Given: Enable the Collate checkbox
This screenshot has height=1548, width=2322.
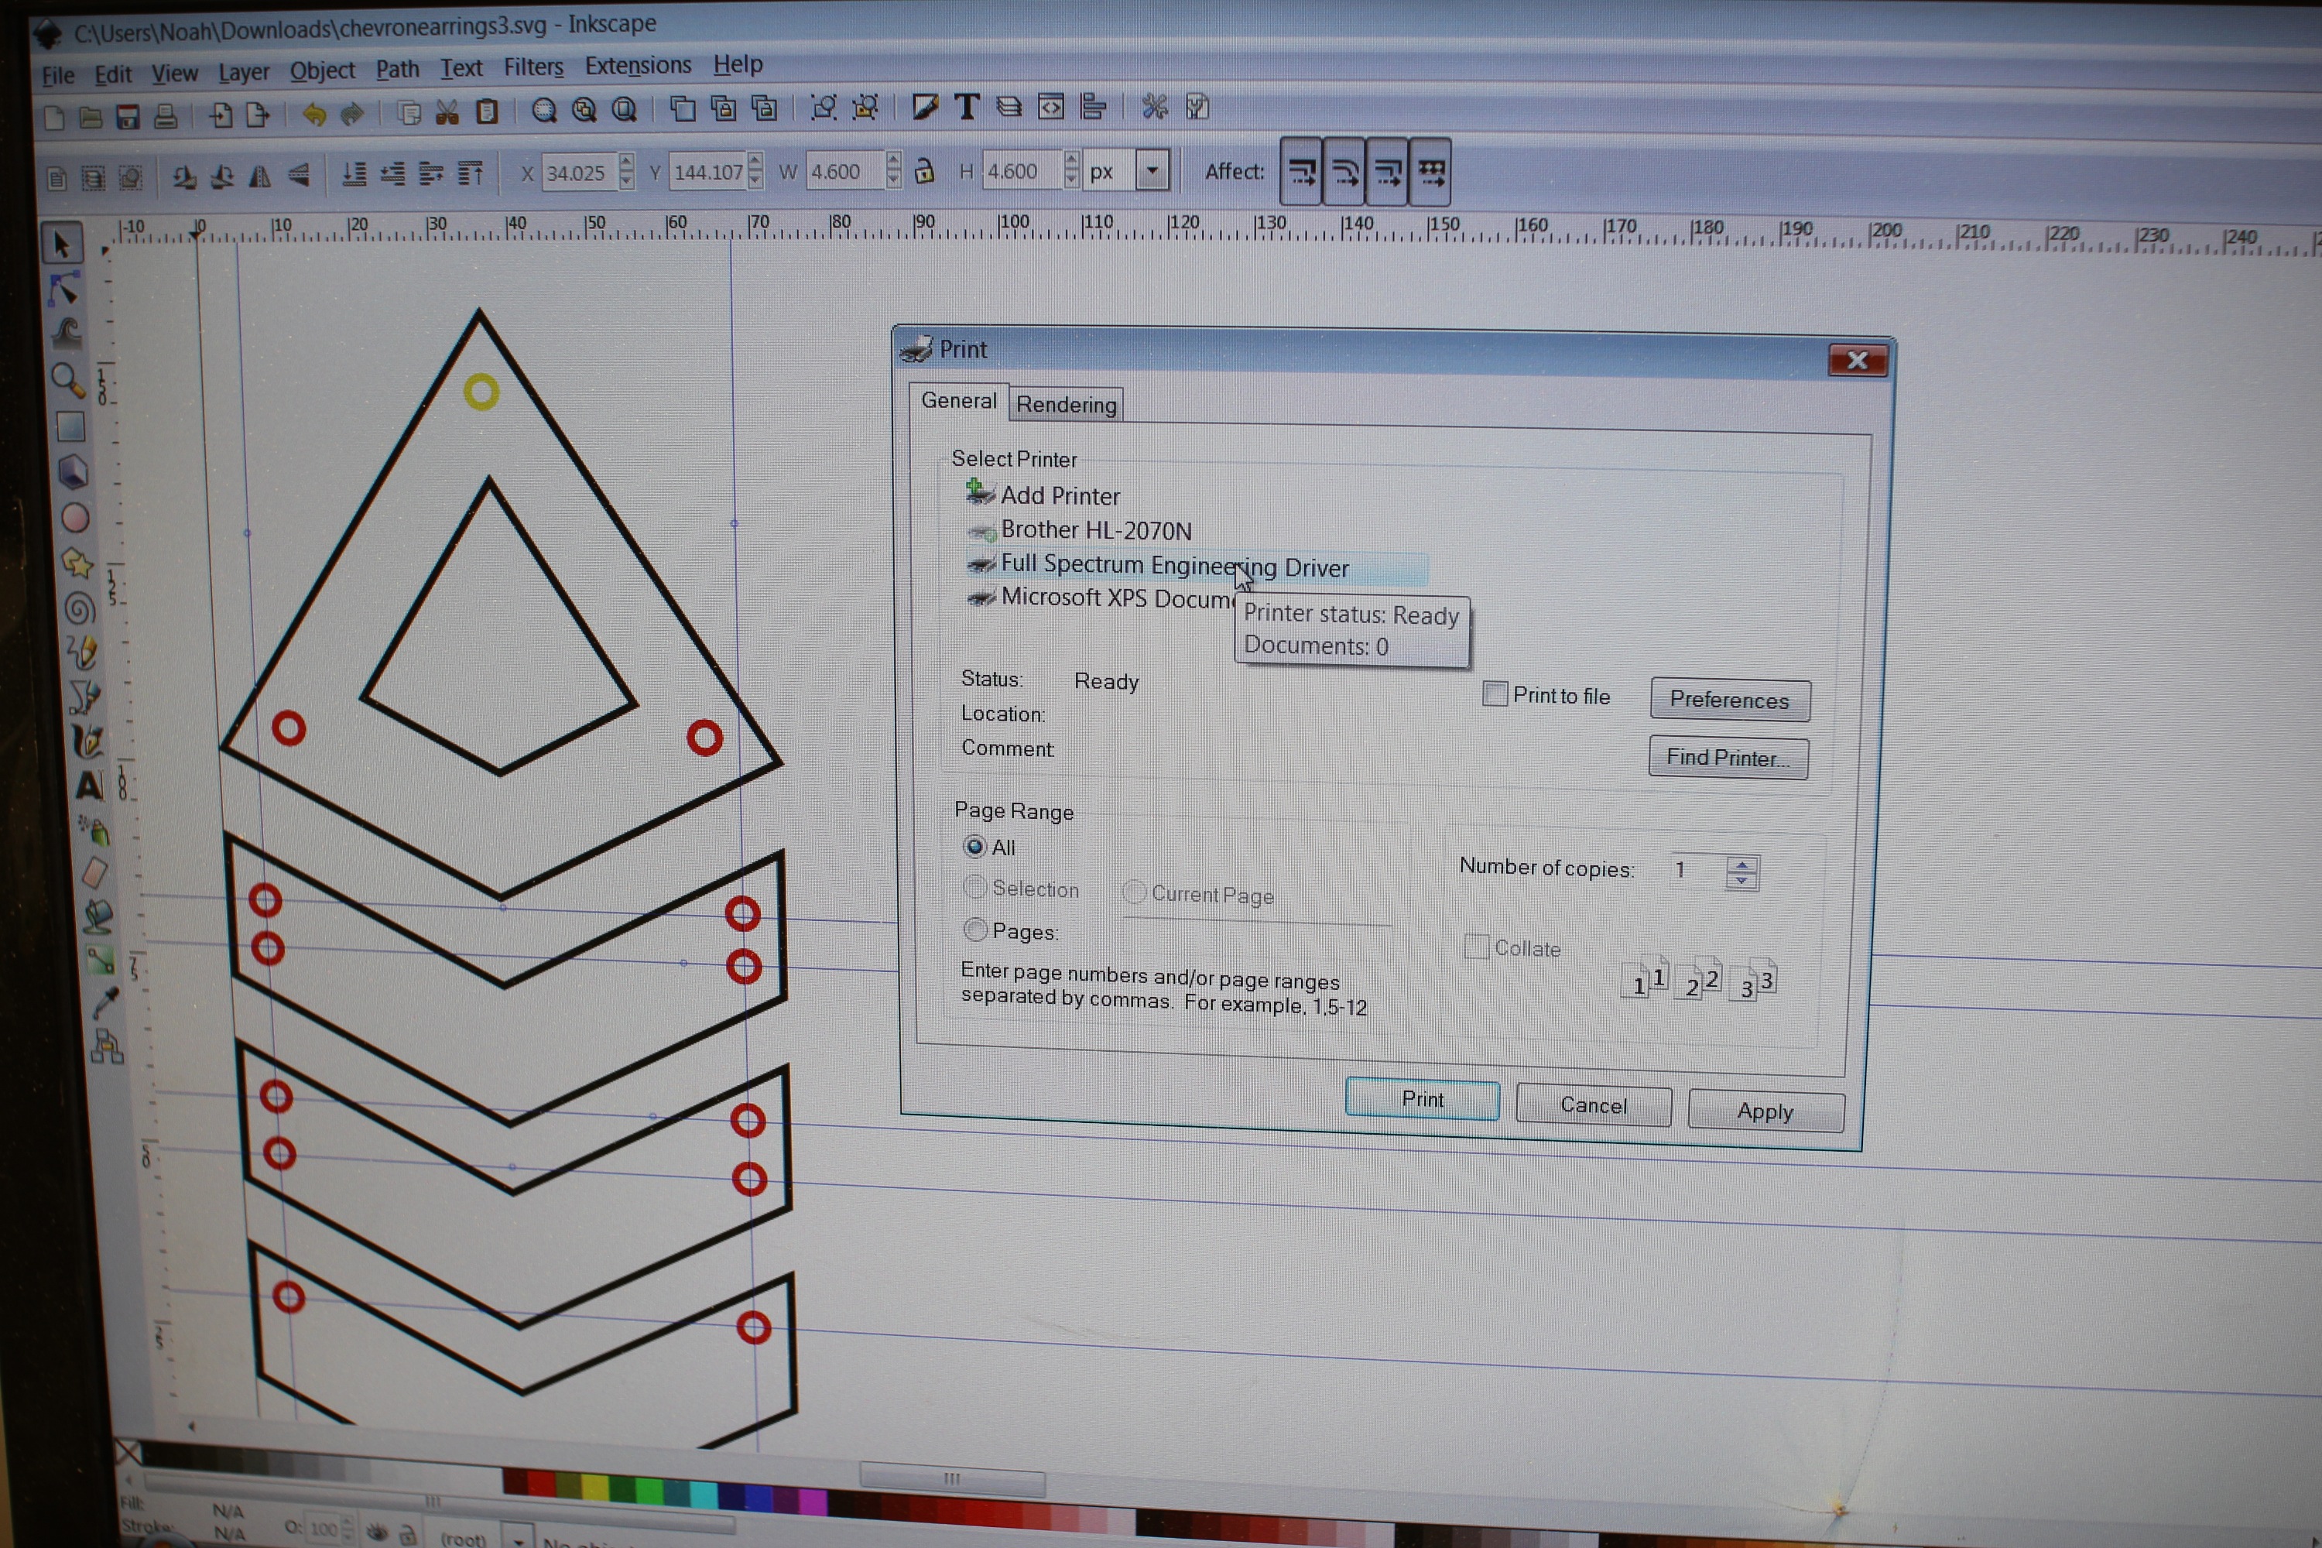Looking at the screenshot, I should [1476, 947].
